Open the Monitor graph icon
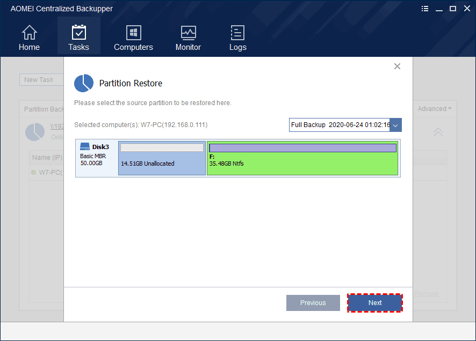The height and width of the screenshot is (341, 476). [188, 33]
